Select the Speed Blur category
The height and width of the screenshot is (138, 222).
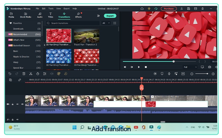[23, 68]
